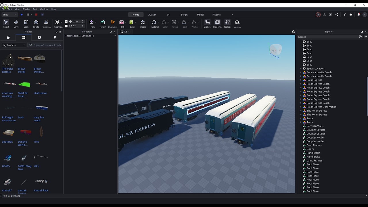
Task: Choose the Select tool
Action: click(6, 24)
